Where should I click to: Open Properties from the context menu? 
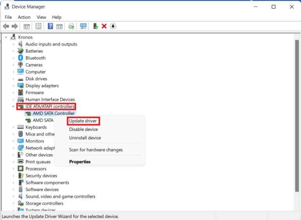(80, 162)
